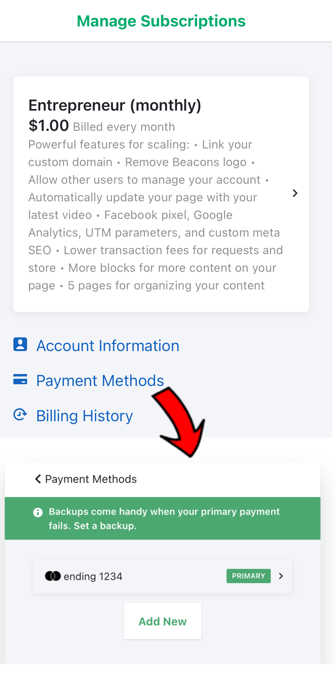335x678 pixels.
Task: Click the Manage Subscriptions page title
Action: pyautogui.click(x=161, y=21)
